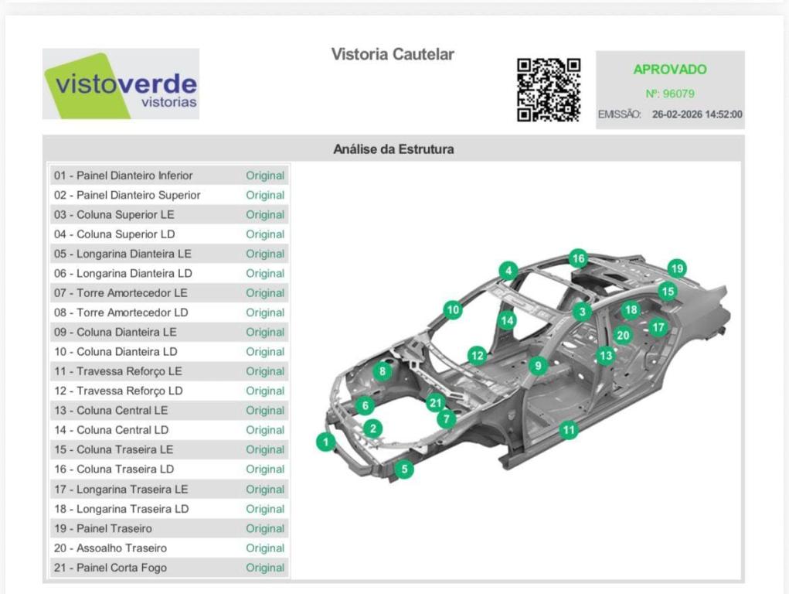
Task: Click marker 1 on car front panel
Action: point(326,442)
